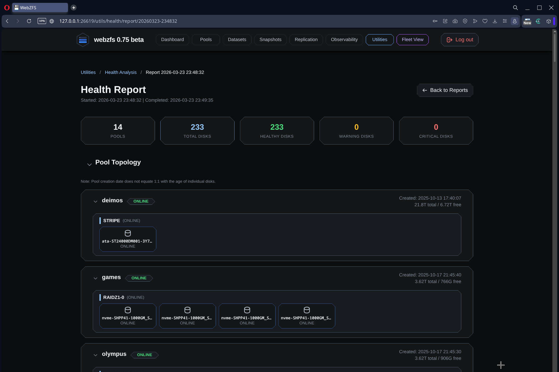Click the send flow arrow icon
The width and height of the screenshot is (559, 372).
coord(475,21)
